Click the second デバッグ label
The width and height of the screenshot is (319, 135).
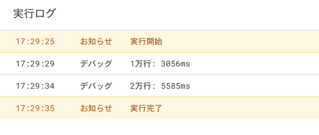96,86
